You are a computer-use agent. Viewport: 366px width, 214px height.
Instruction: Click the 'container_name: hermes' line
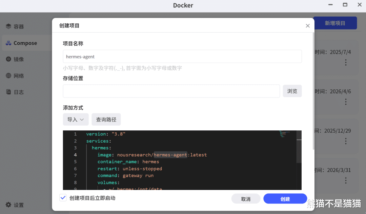pyautogui.click(x=128, y=162)
